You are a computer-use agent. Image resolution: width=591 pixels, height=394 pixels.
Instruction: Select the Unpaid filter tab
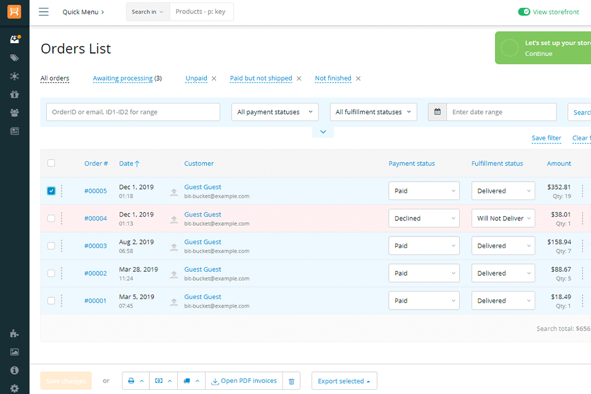click(x=196, y=78)
